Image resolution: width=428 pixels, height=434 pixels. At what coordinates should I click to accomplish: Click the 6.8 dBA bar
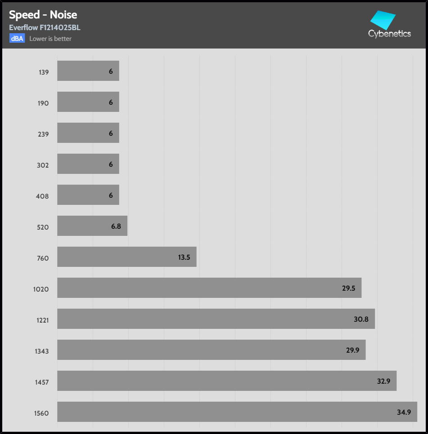click(x=92, y=226)
